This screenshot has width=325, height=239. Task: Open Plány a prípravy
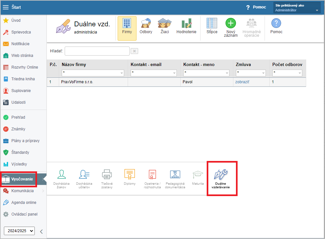(21, 141)
